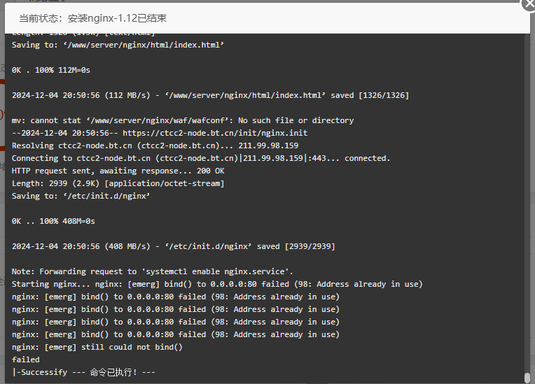This screenshot has width=535, height=384.
Task: Click the Successify command executed line
Action: click(x=83, y=372)
